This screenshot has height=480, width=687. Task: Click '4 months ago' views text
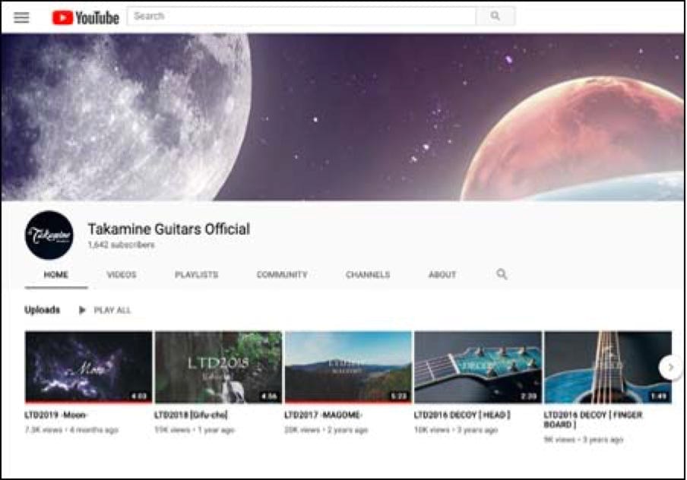point(93,430)
